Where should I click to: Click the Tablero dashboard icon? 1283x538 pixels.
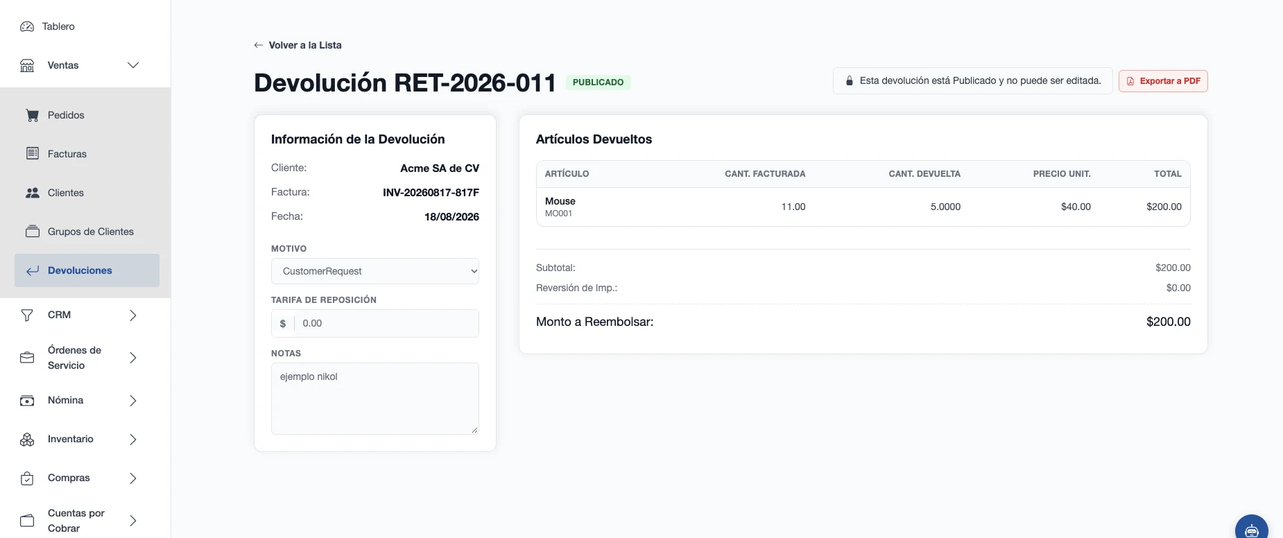[27, 26]
